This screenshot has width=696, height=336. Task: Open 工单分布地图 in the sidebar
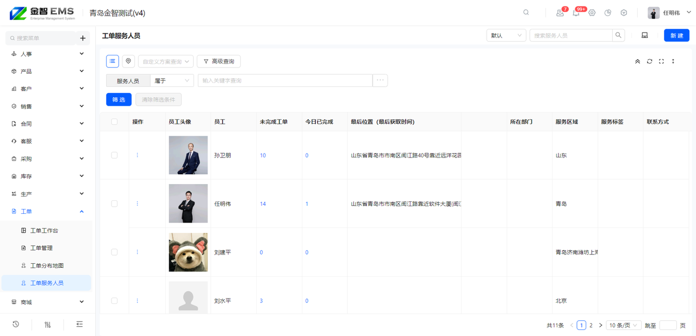46,265
